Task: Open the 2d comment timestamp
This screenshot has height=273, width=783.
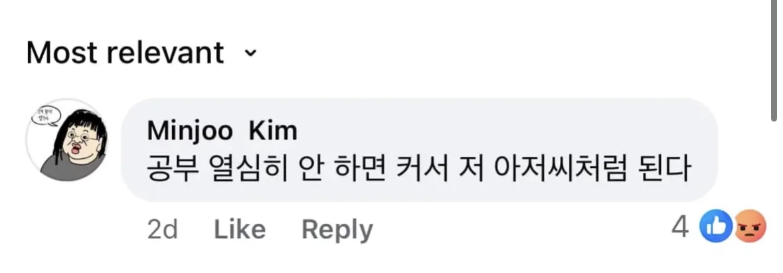Action: tap(162, 230)
